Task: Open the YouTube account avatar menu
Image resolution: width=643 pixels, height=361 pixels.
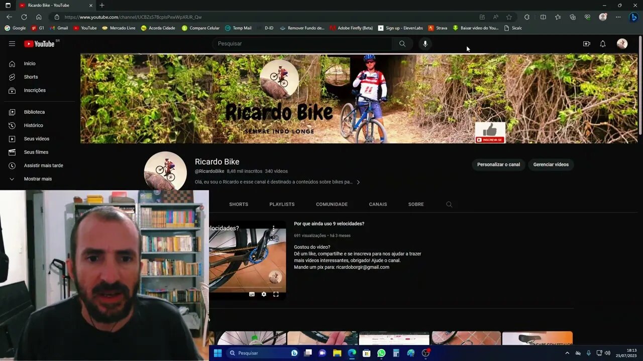Action: (x=622, y=44)
